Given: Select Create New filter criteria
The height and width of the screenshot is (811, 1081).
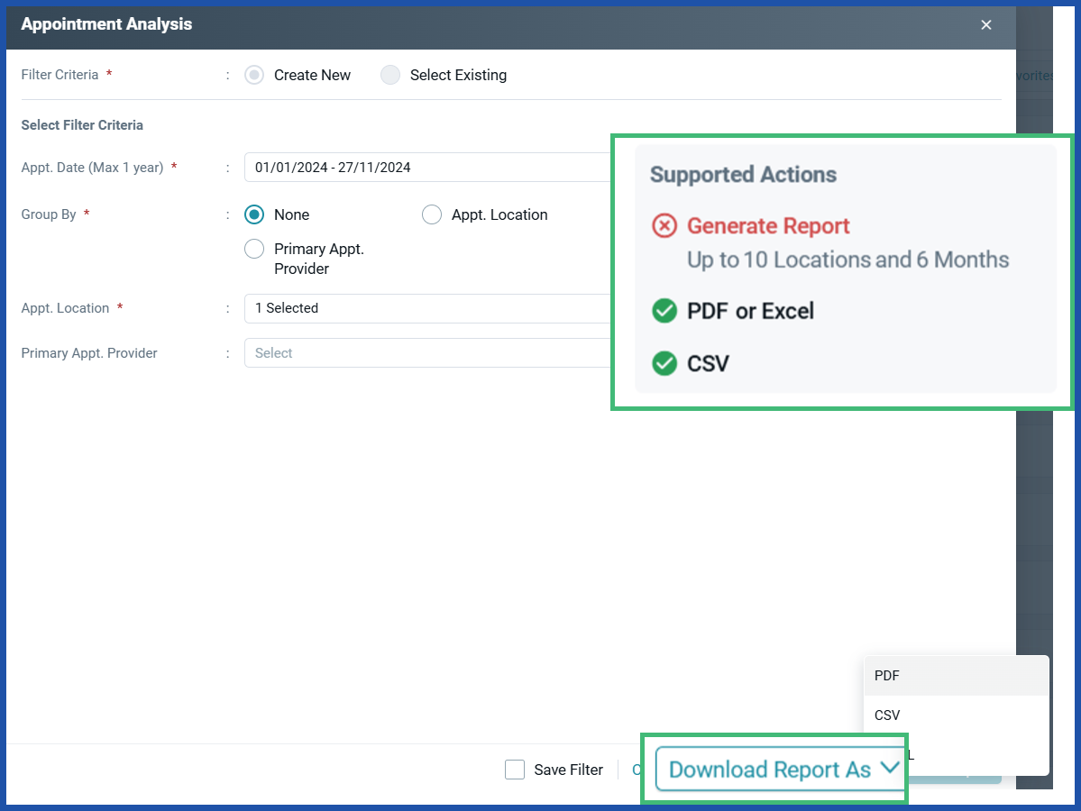Looking at the screenshot, I should click(x=253, y=75).
